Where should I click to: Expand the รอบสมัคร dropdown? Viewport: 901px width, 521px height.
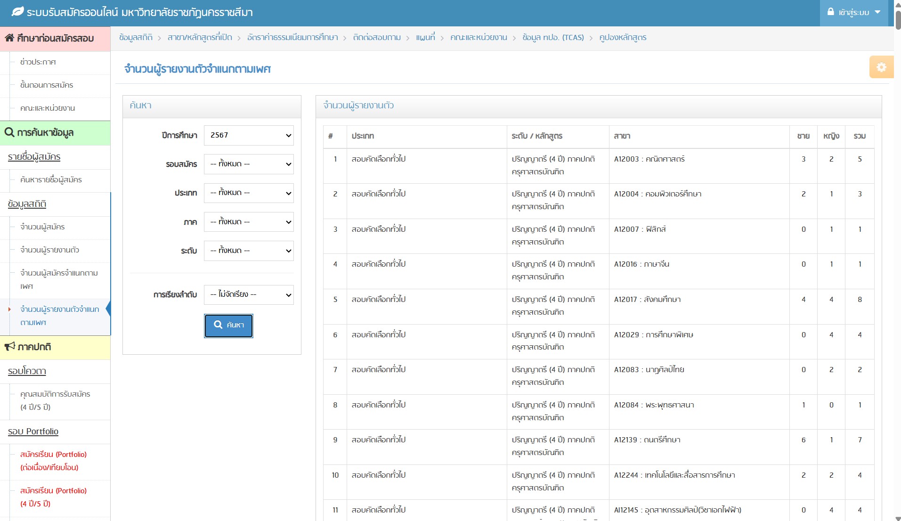[249, 164]
